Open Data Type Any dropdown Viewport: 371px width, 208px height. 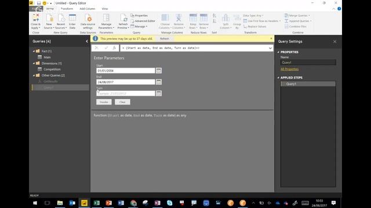tap(253, 16)
